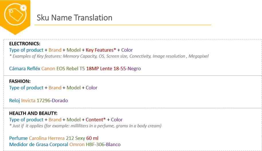This screenshot has width=262, height=151.
Task: Click 'Reloj' in the Fashion example
Action: click(15, 100)
